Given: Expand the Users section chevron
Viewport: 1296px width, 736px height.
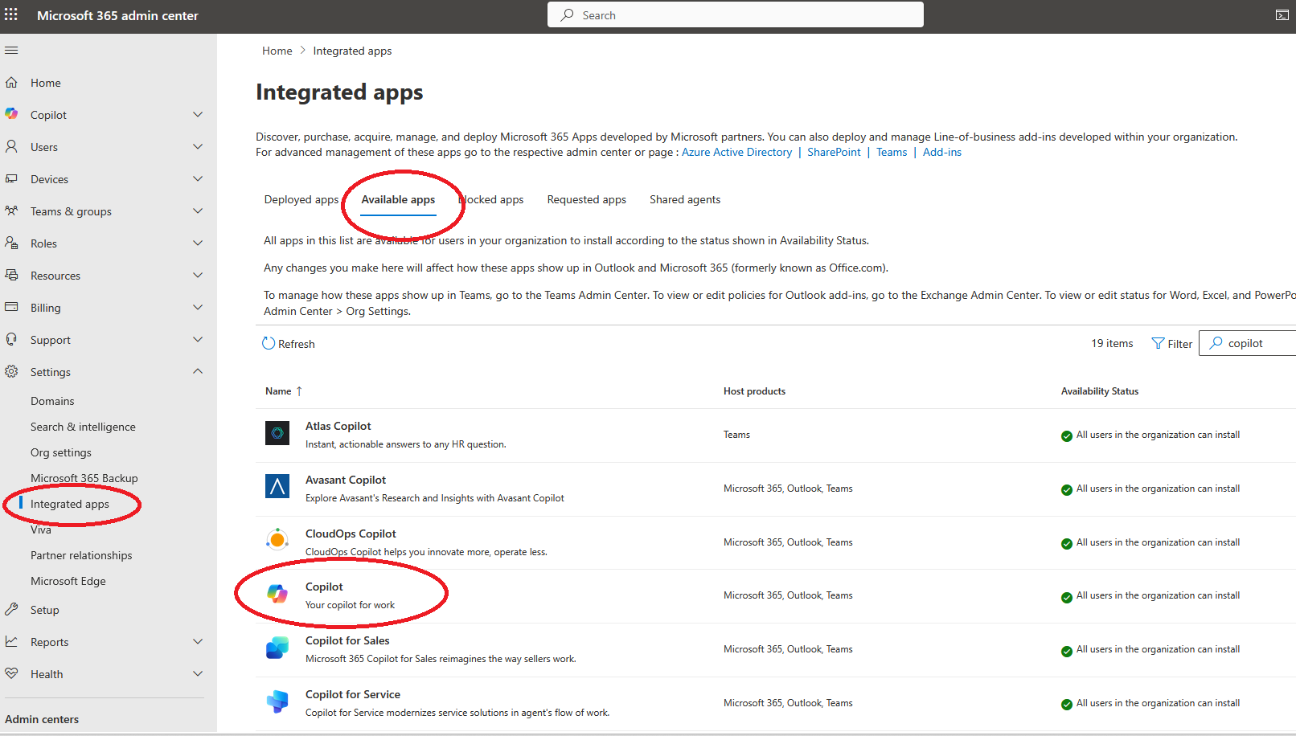Looking at the screenshot, I should point(198,147).
